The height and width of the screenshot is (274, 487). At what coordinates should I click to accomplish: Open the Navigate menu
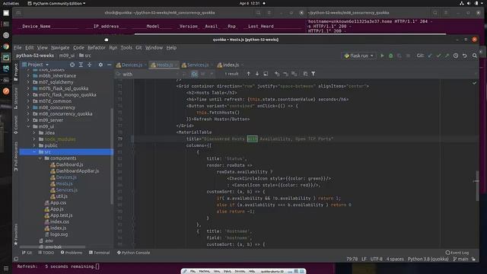60,47
